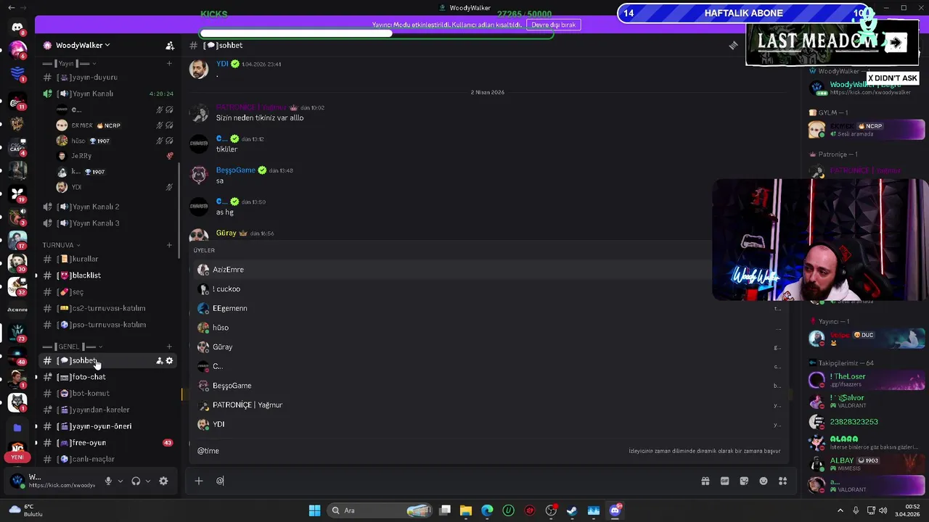
Task: Create invite for sohbet channel
Action: 160,360
